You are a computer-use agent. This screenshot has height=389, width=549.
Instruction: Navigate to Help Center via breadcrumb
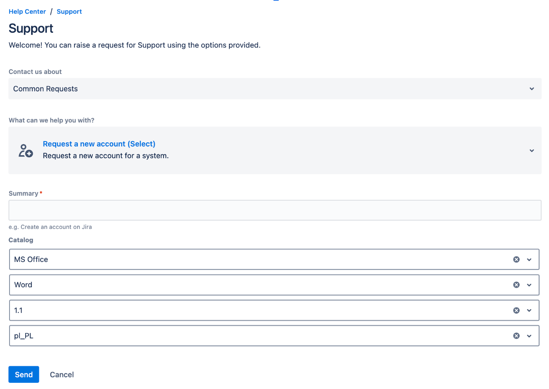[x=27, y=11]
